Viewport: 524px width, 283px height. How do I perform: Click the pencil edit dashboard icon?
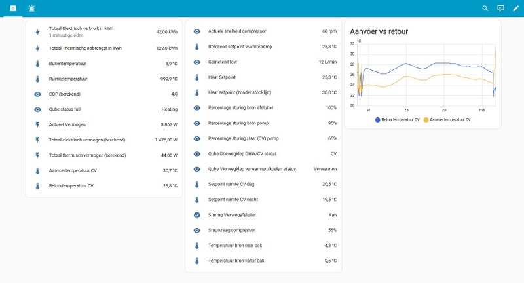coord(515,8)
